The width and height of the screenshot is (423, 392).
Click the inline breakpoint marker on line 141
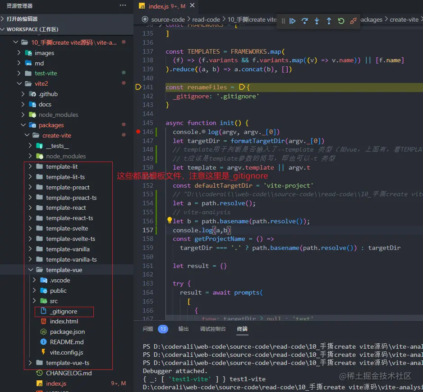[x=242, y=87]
